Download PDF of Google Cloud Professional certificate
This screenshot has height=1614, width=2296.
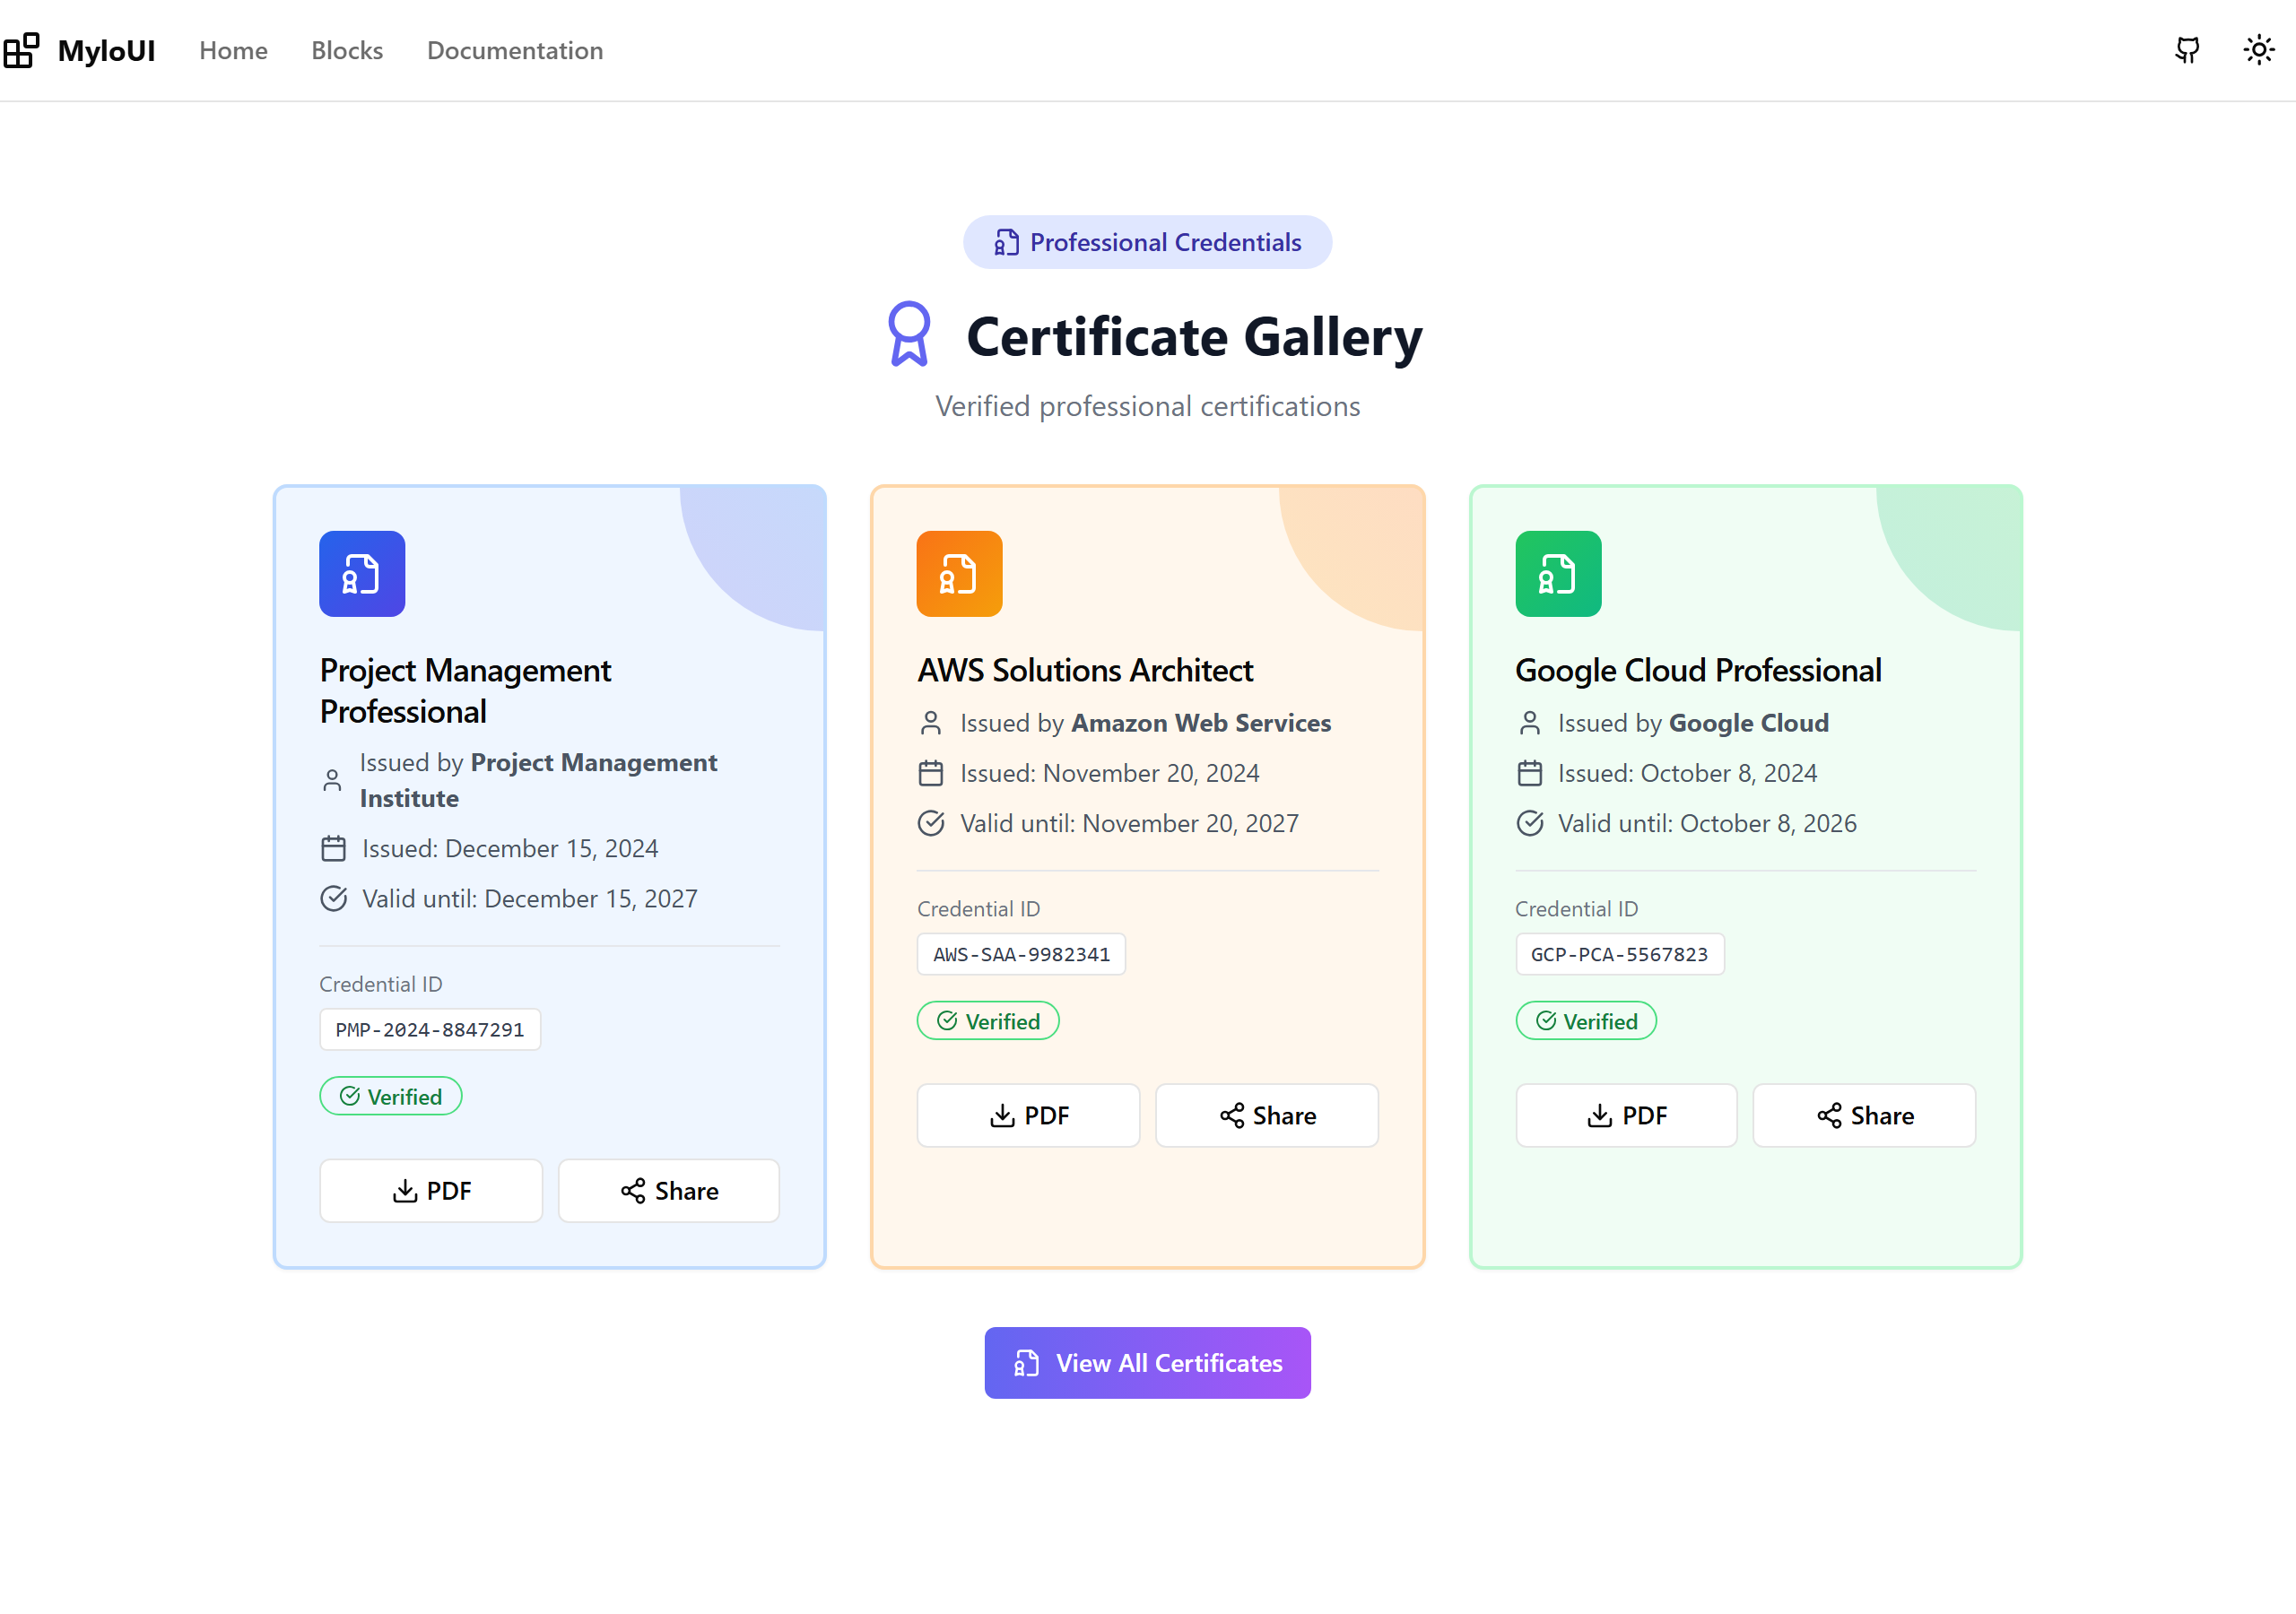(1626, 1115)
